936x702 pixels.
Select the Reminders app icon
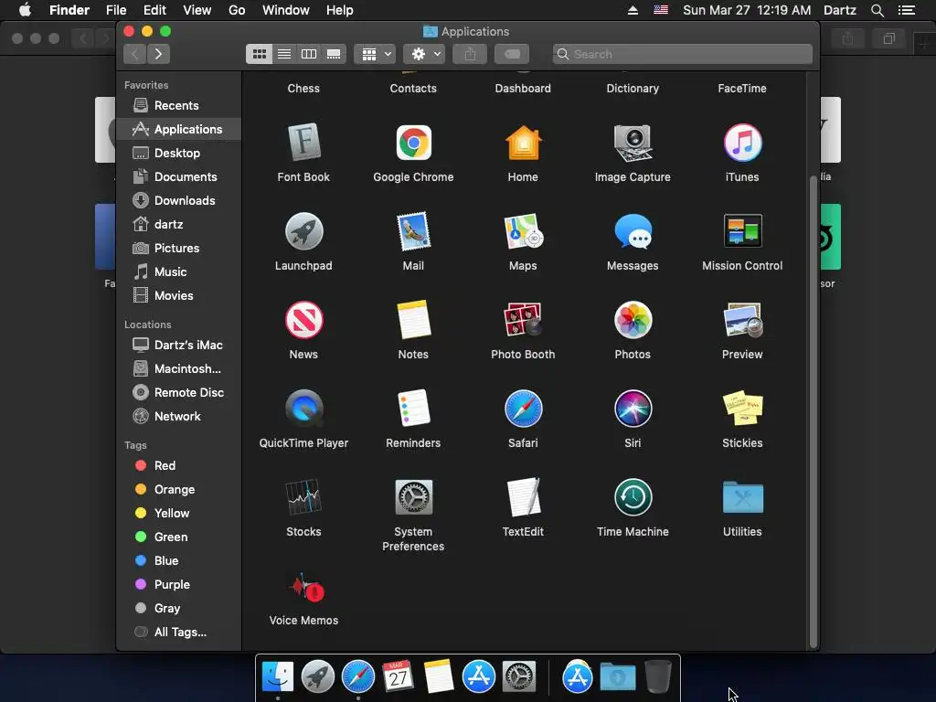[x=413, y=409]
